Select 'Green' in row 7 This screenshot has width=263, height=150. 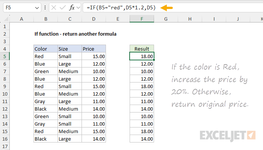pos(45,72)
